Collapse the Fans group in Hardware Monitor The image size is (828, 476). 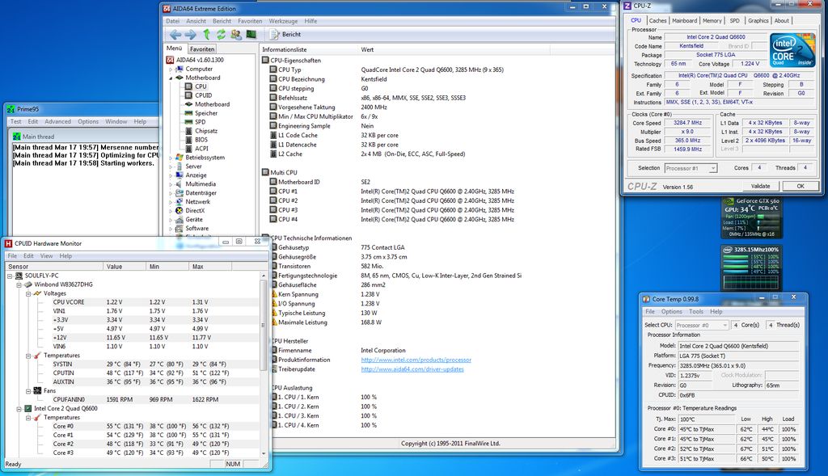[28, 391]
